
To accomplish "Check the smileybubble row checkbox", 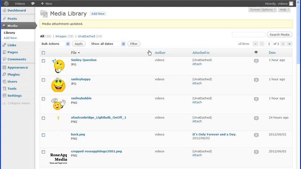I will 43,99.
